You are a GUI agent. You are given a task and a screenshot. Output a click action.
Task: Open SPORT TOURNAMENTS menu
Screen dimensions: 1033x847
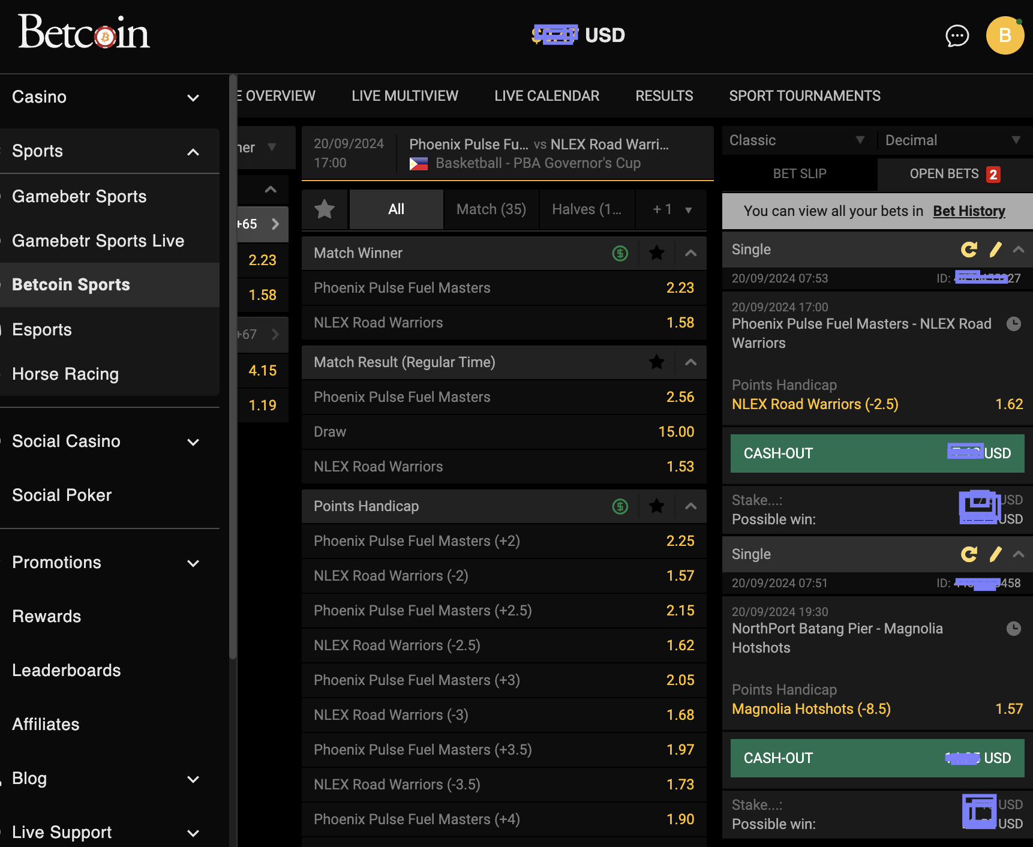tap(804, 96)
